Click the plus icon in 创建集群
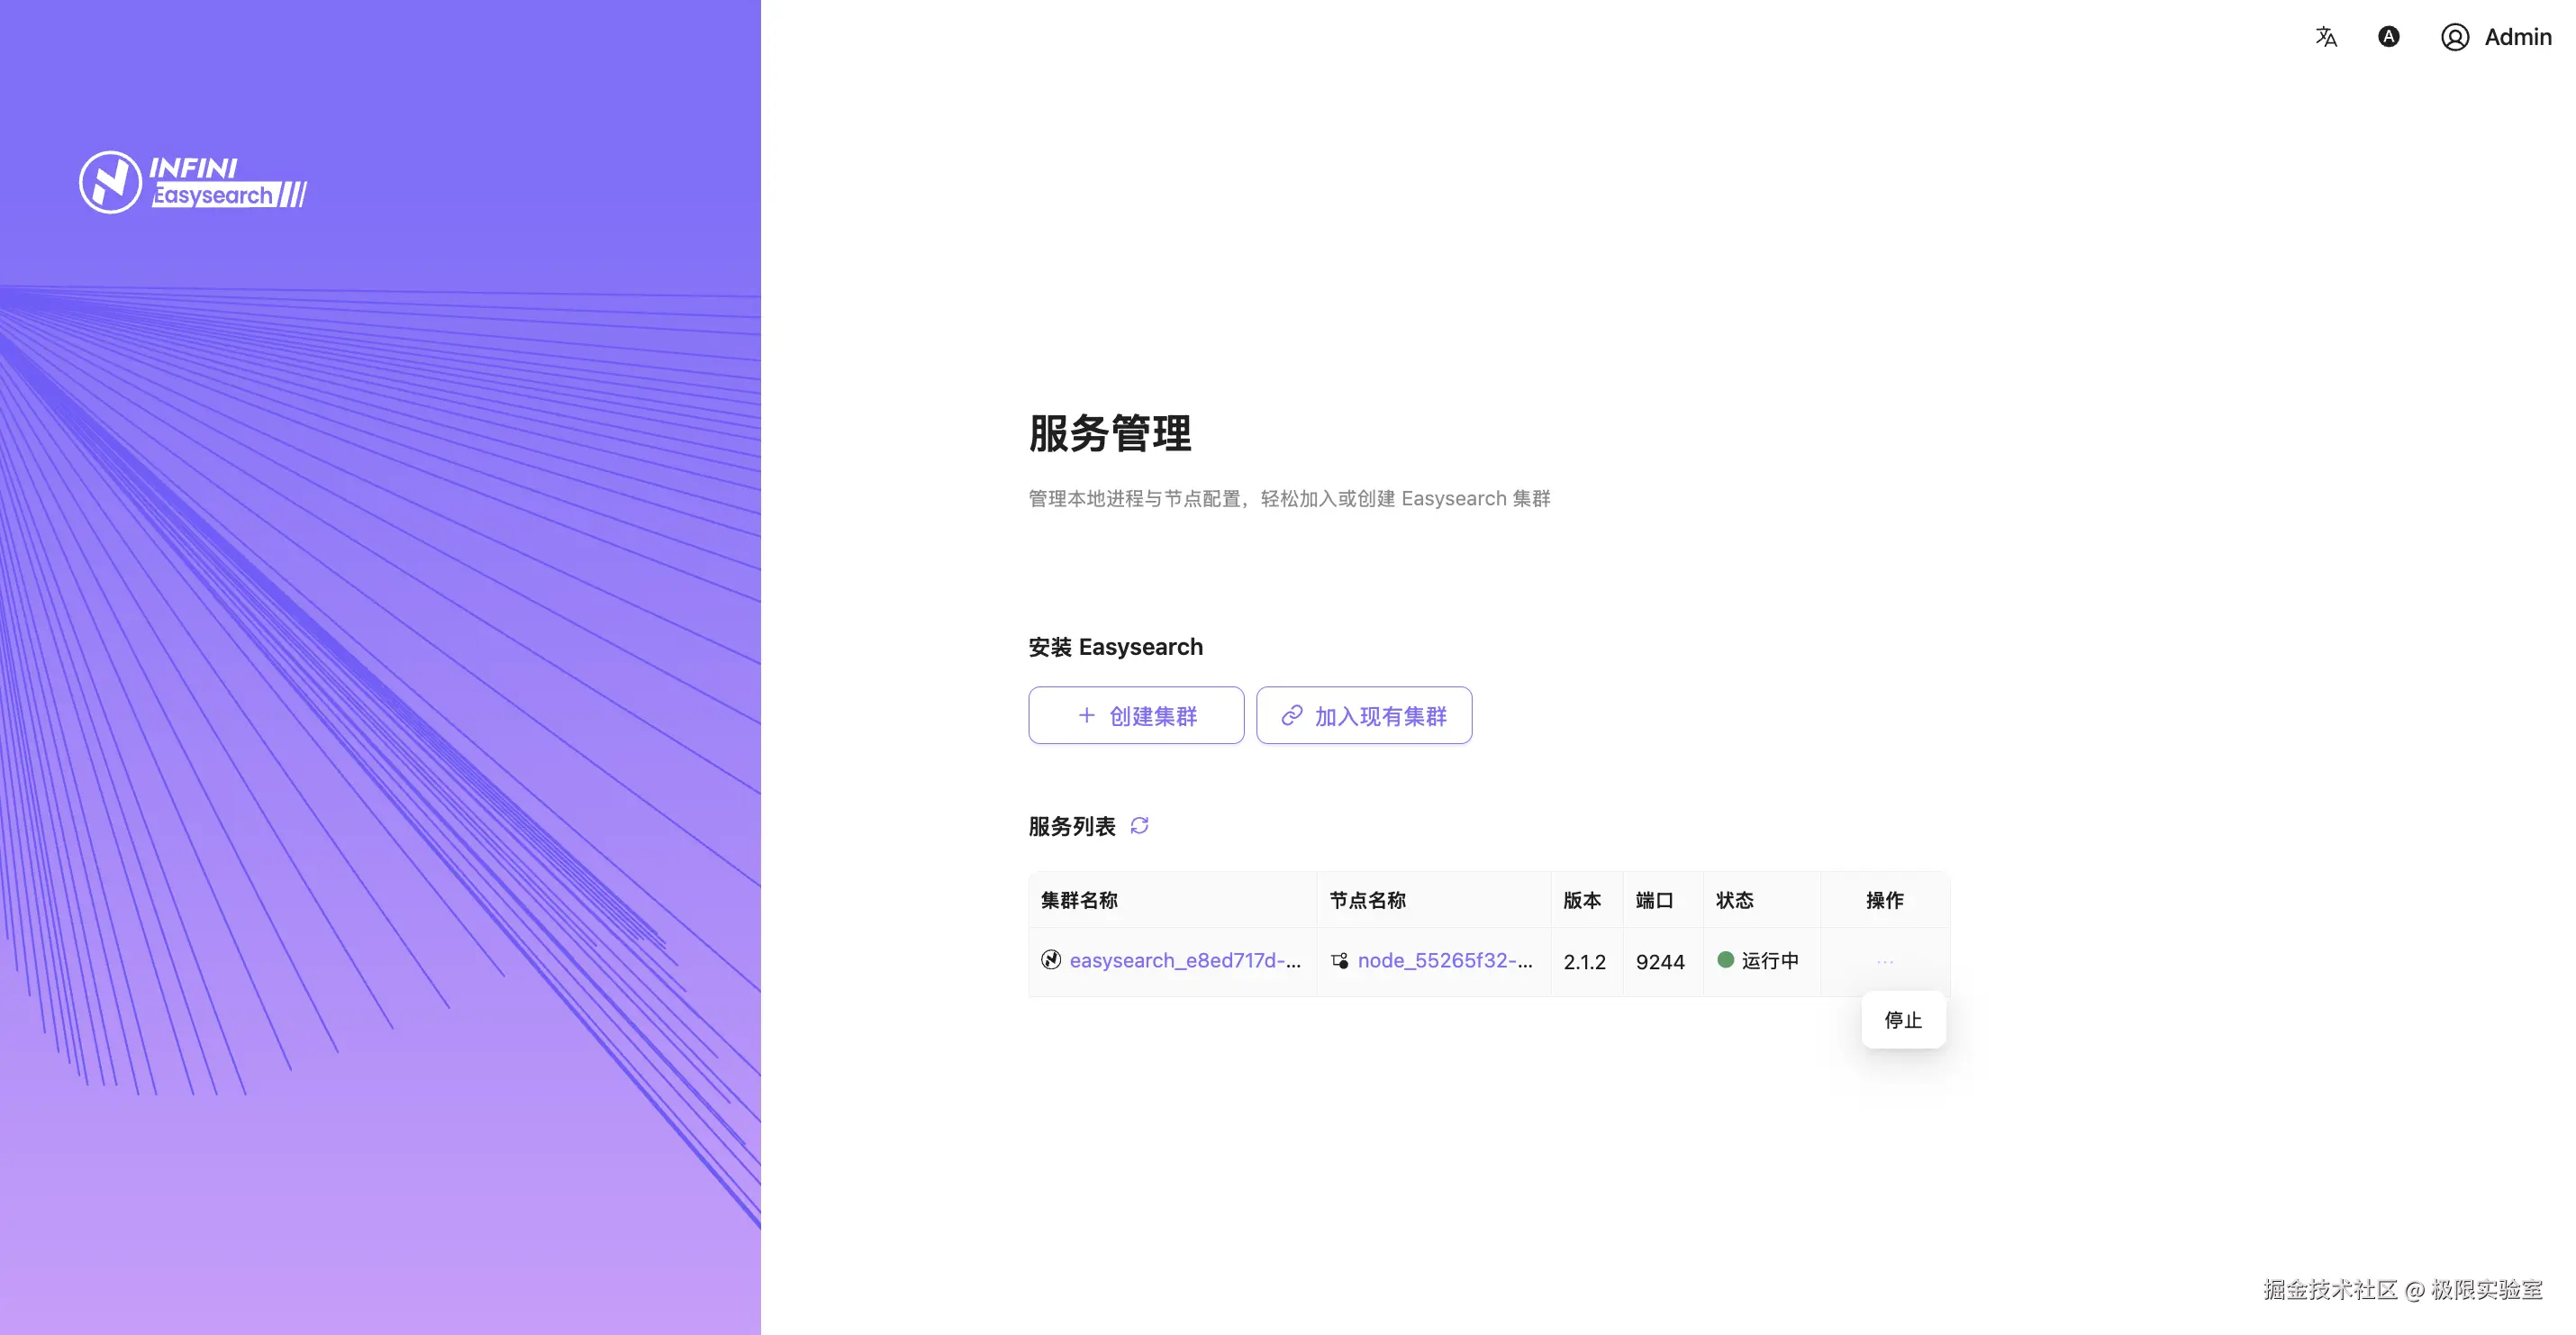 (x=1087, y=716)
